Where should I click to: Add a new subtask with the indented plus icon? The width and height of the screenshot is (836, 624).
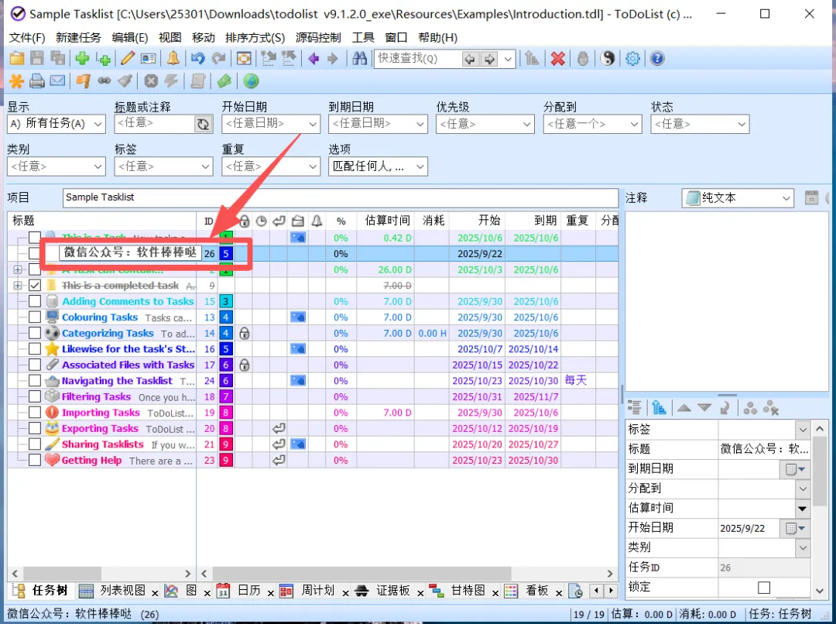(x=103, y=59)
